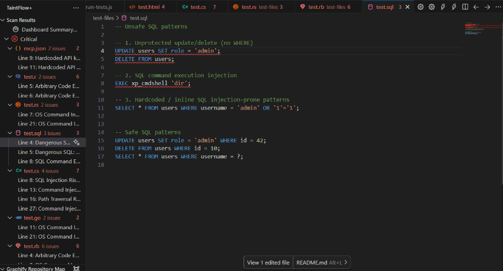This screenshot has width=503, height=271.
Task: Open the Line 11: Hardcoded API issue under mcp.json
Action: pyautogui.click(x=49, y=67)
